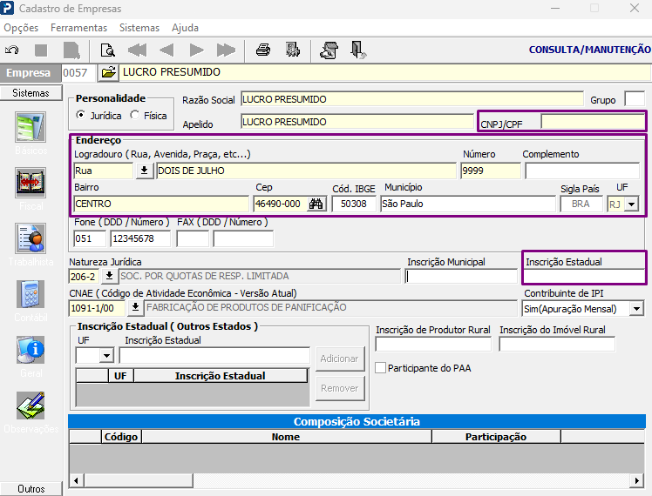This screenshot has height=496, width=652.
Task: Expand the UF combo under Outros Estados
Action: click(106, 356)
